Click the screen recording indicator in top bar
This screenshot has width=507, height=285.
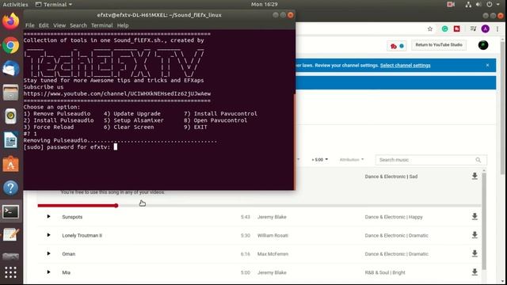pyautogui.click(x=451, y=4)
